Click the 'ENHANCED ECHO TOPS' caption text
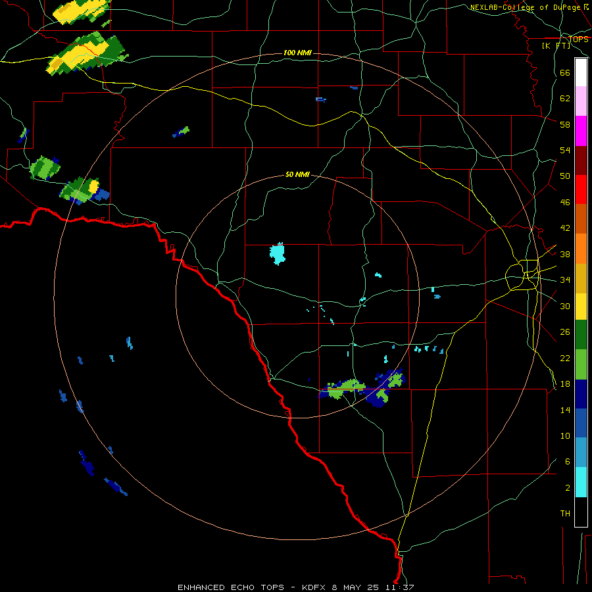Image resolution: width=592 pixels, height=592 pixels. 231,587
